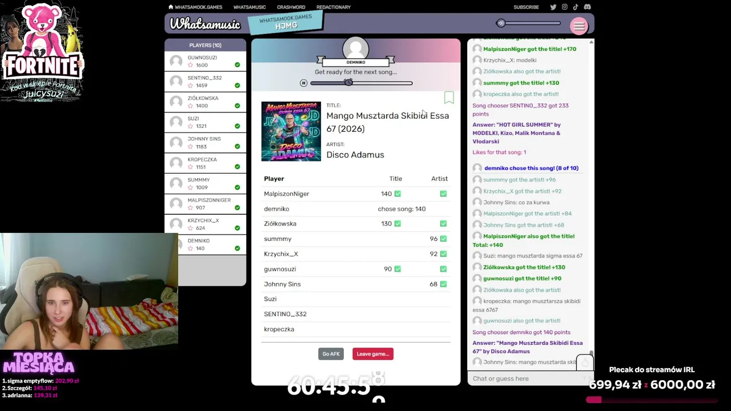Click ZIÓŁKOWSKA's avatar in players list
Screen dimensions: 731x411
point(176,102)
